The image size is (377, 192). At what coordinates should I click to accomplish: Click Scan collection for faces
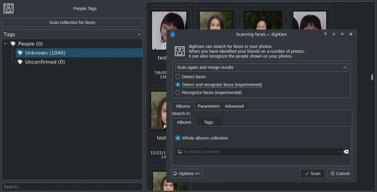(72, 22)
